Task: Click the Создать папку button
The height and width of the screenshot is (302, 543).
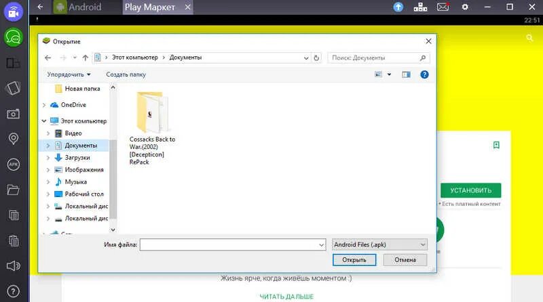Action: 126,74
